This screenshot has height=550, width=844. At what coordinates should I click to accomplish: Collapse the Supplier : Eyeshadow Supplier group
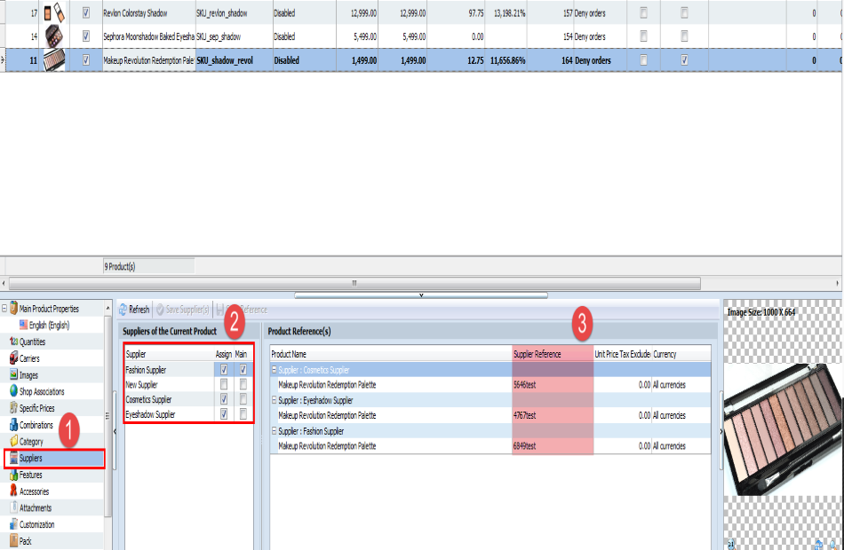(274, 400)
